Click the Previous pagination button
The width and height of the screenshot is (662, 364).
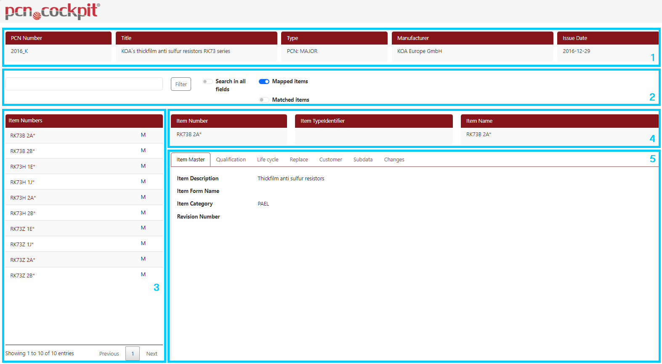[x=109, y=354]
